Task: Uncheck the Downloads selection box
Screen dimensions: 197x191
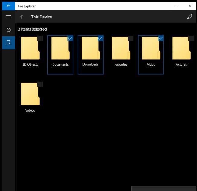Action: (100, 38)
